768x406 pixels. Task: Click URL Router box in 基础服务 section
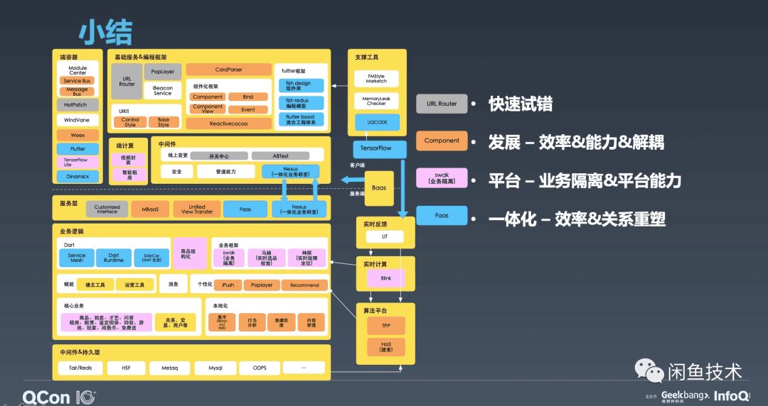pyautogui.click(x=127, y=82)
